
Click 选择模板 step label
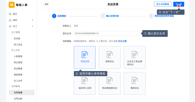(62, 16)
